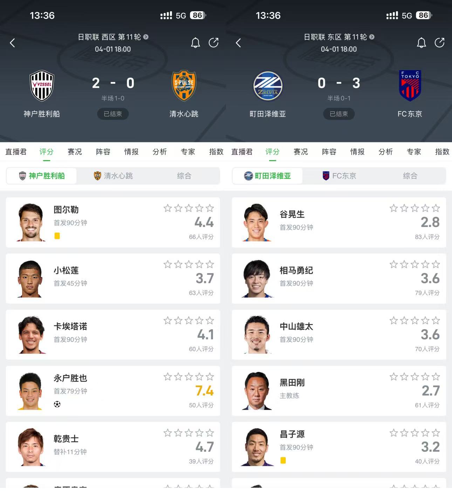
Task: Open the 阵容 tab in the left match
Action: point(103,152)
